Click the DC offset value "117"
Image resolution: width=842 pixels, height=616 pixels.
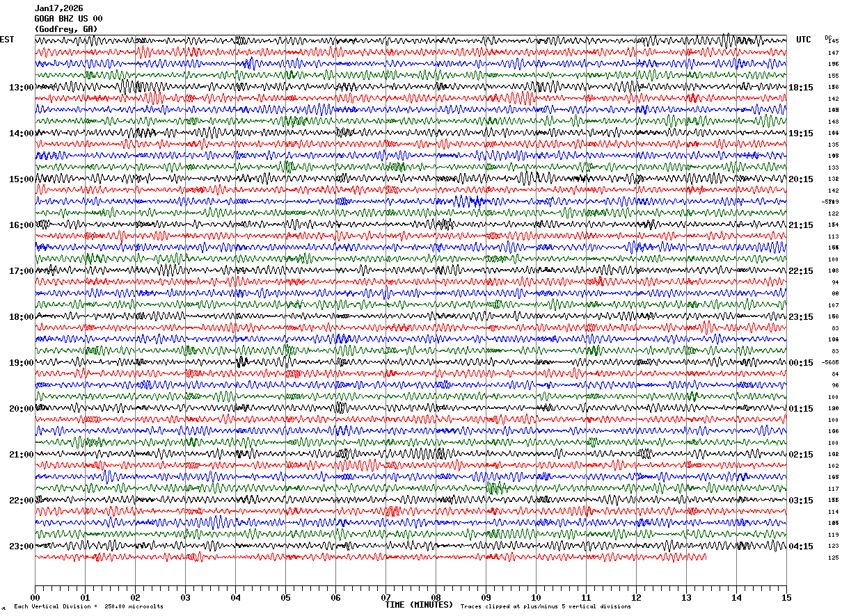pos(833,489)
